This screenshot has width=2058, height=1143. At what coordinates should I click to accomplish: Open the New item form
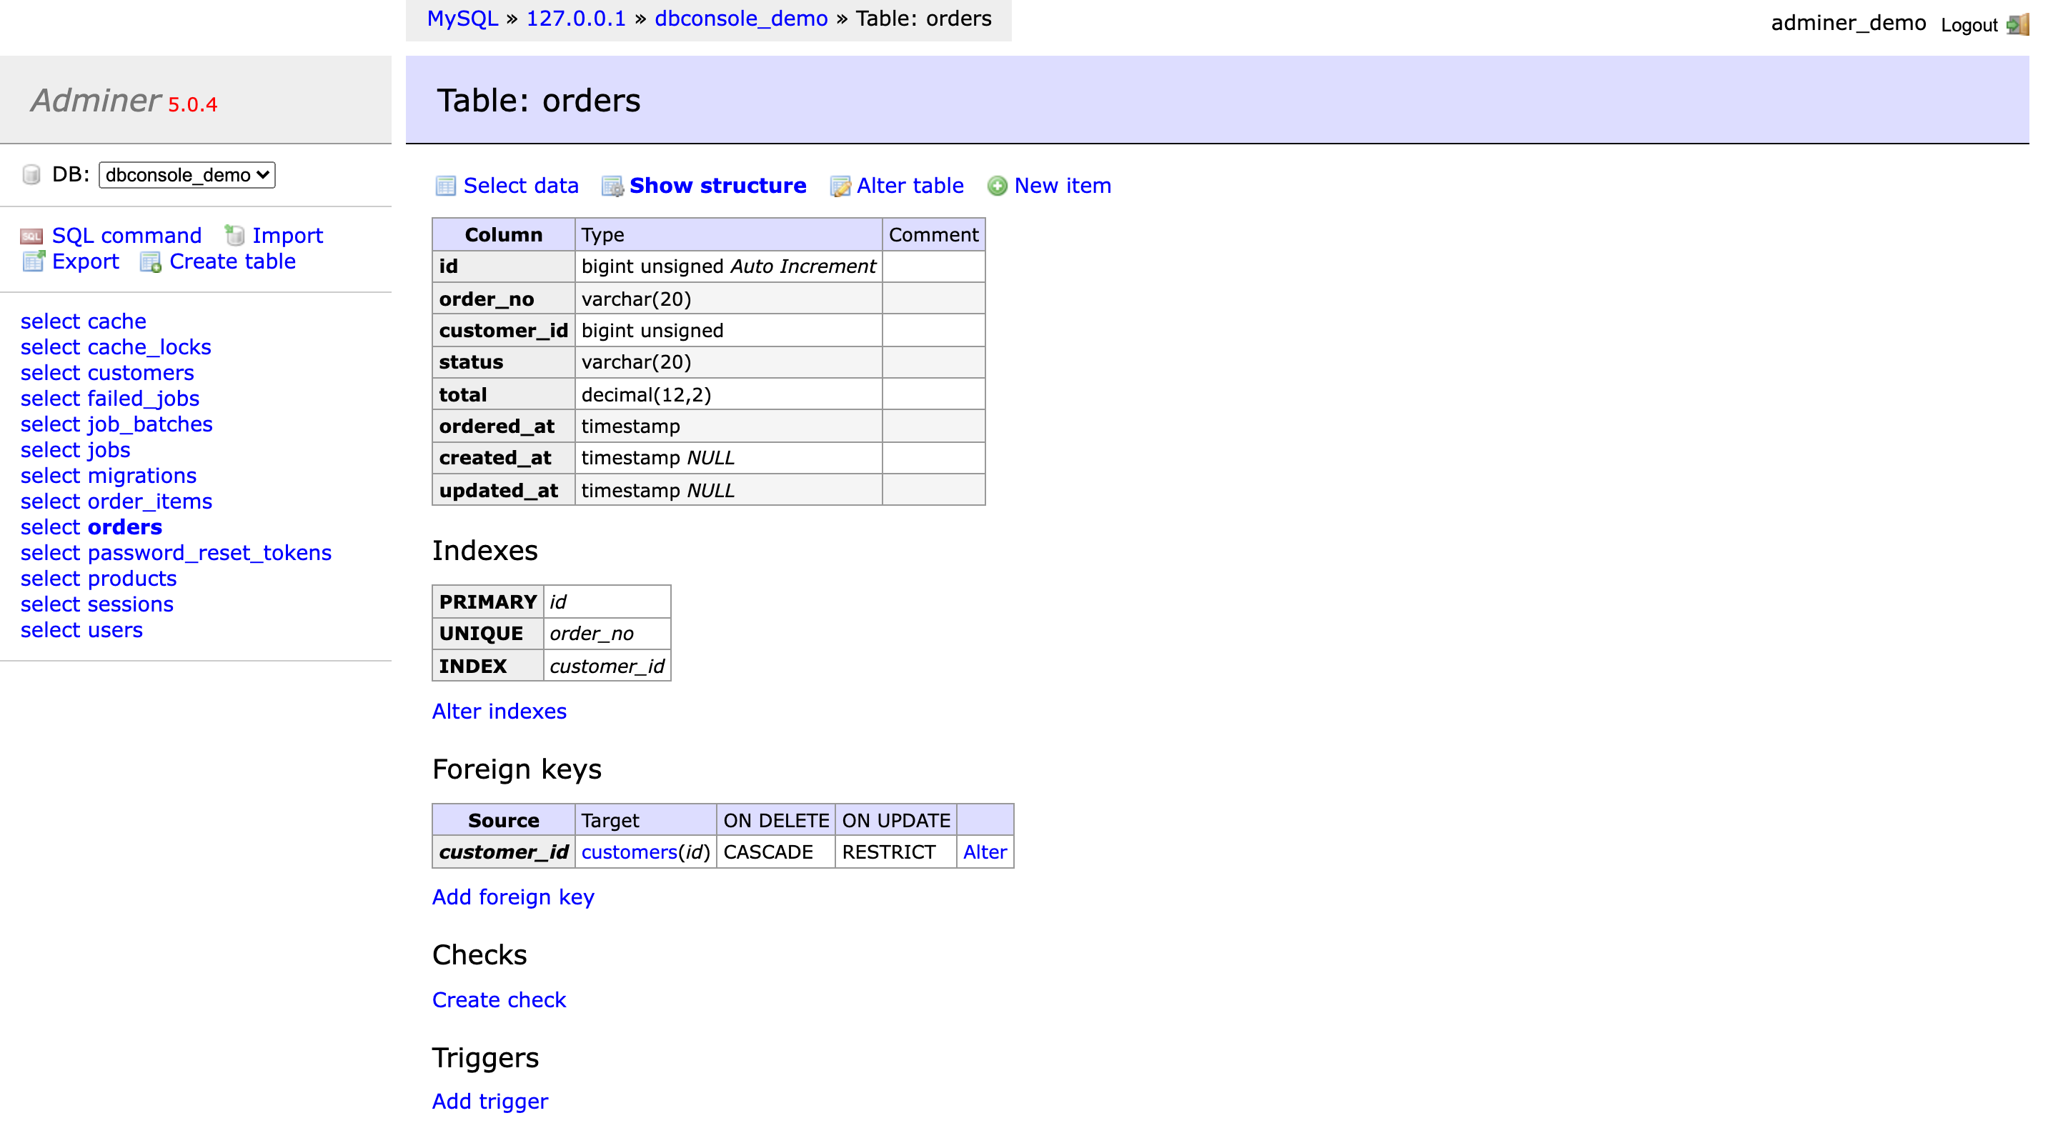pyautogui.click(x=1063, y=186)
